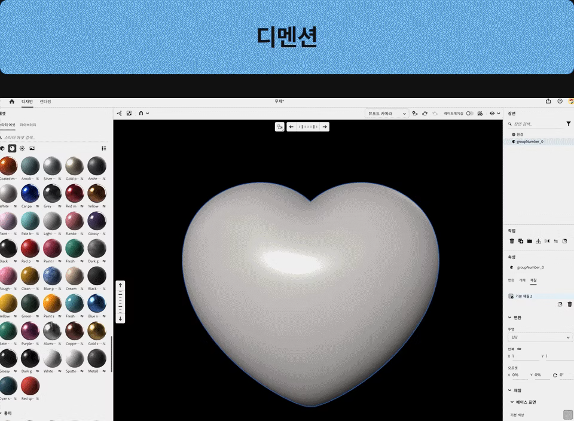574x421 pixels.
Task: Click the mirror/flip action icon
Action: (x=547, y=241)
